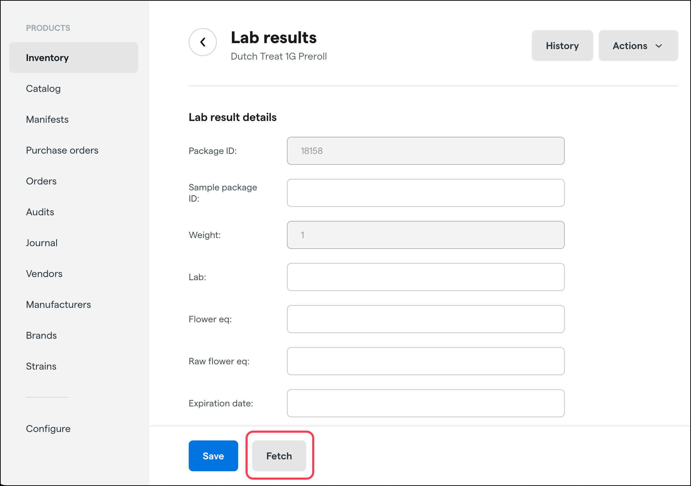Click the Expiration date field

click(425, 403)
